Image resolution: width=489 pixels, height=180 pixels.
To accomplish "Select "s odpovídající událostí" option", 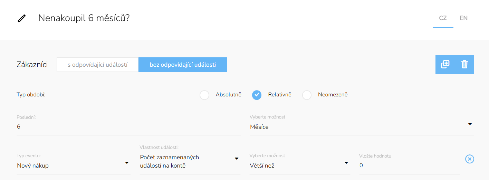I will 98,65.
